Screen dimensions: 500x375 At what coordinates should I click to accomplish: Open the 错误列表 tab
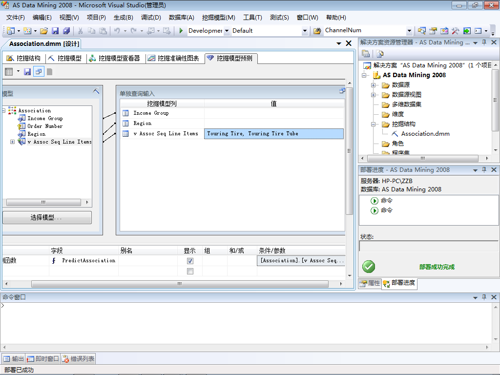coord(78,359)
